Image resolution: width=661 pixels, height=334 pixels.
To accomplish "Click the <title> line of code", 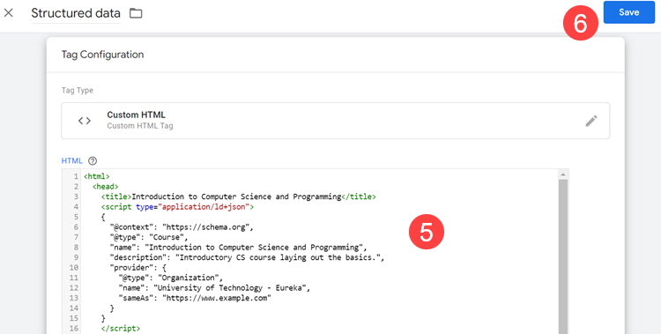I will [238, 197].
